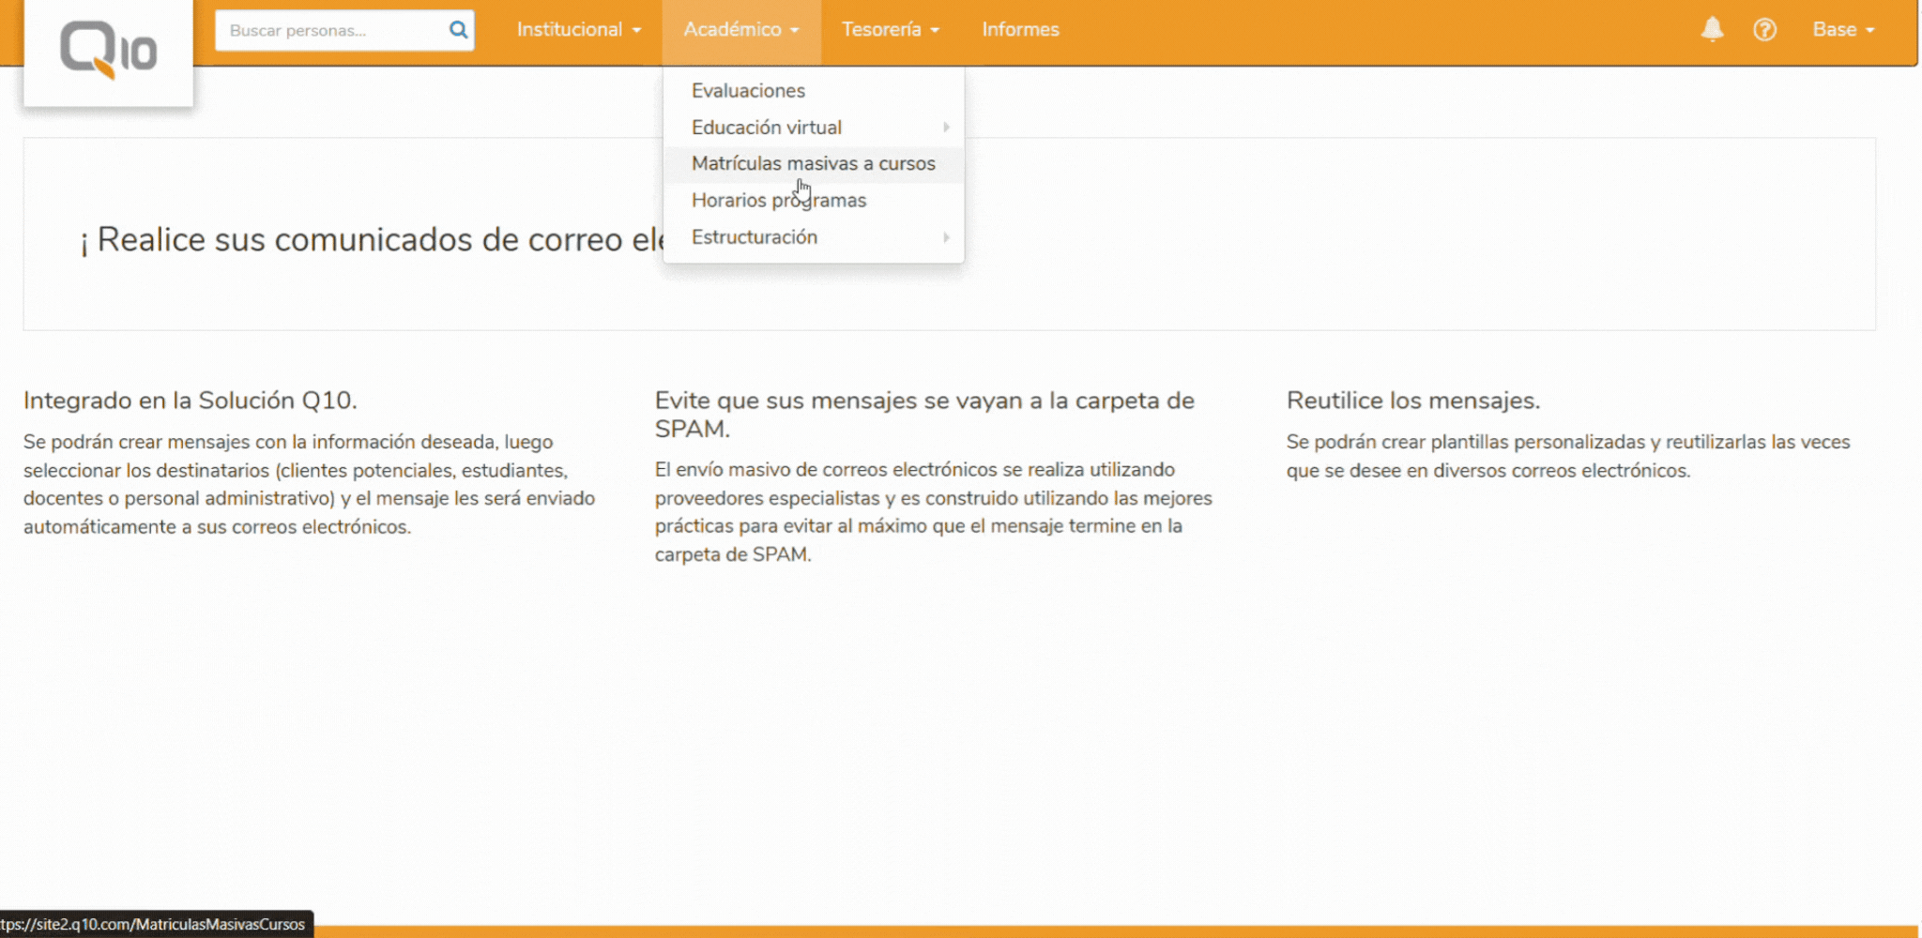This screenshot has width=1922, height=938.
Task: Click the "Realice sus comunicados de correo" banner title
Action: click(x=372, y=240)
